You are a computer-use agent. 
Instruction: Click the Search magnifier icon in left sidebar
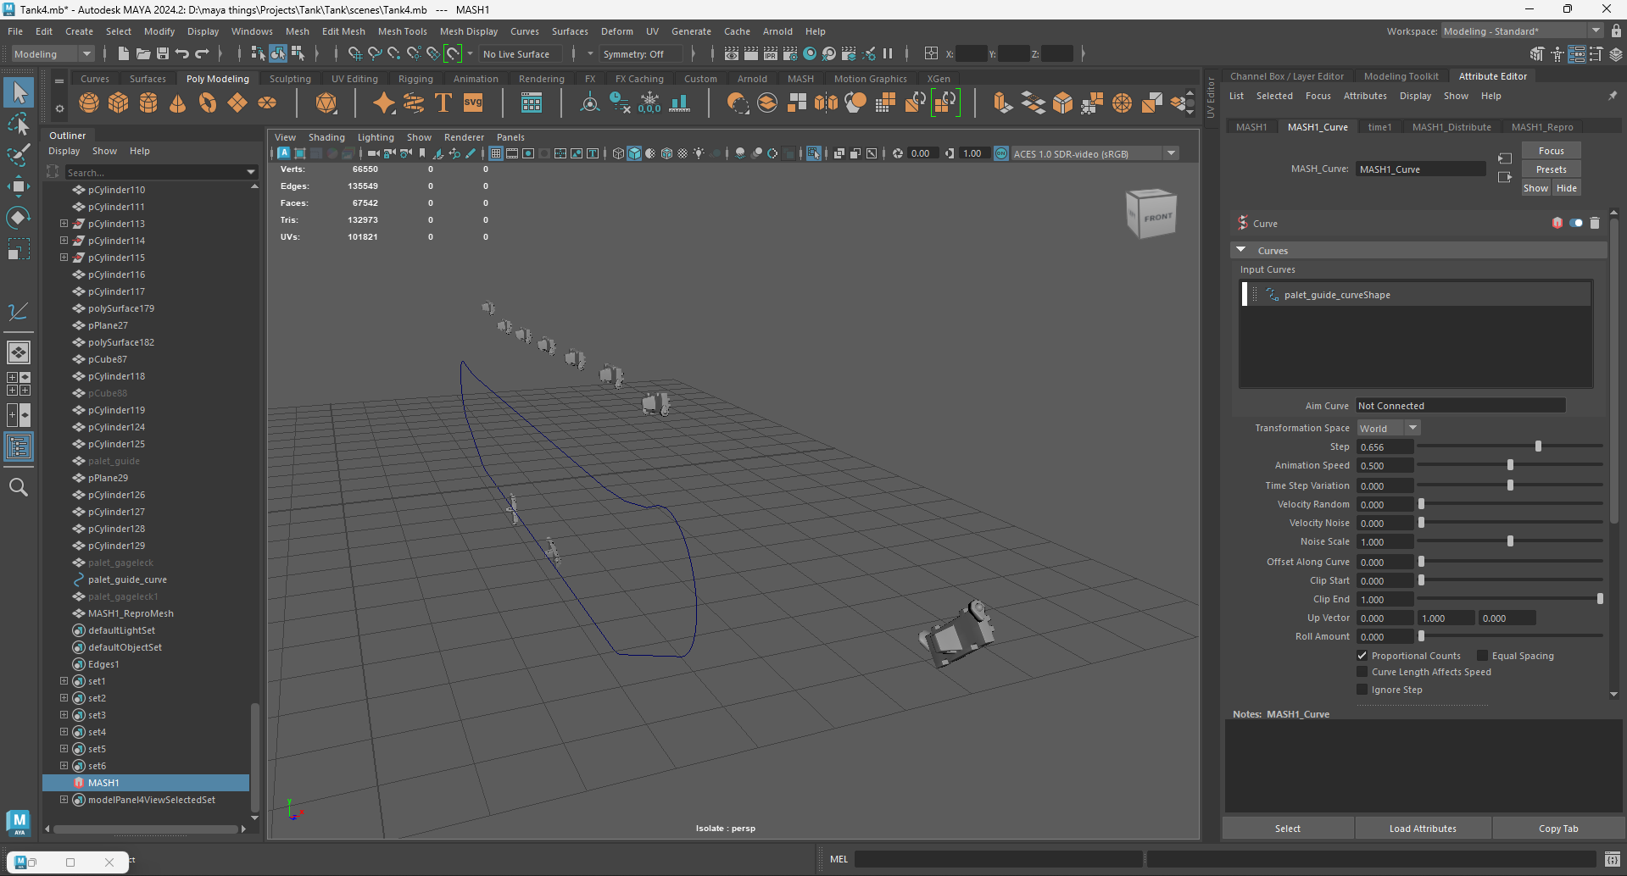pos(18,487)
